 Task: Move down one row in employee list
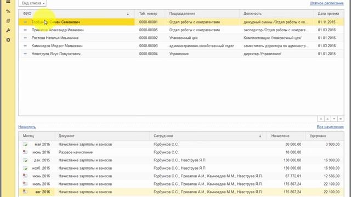pos(334,119)
